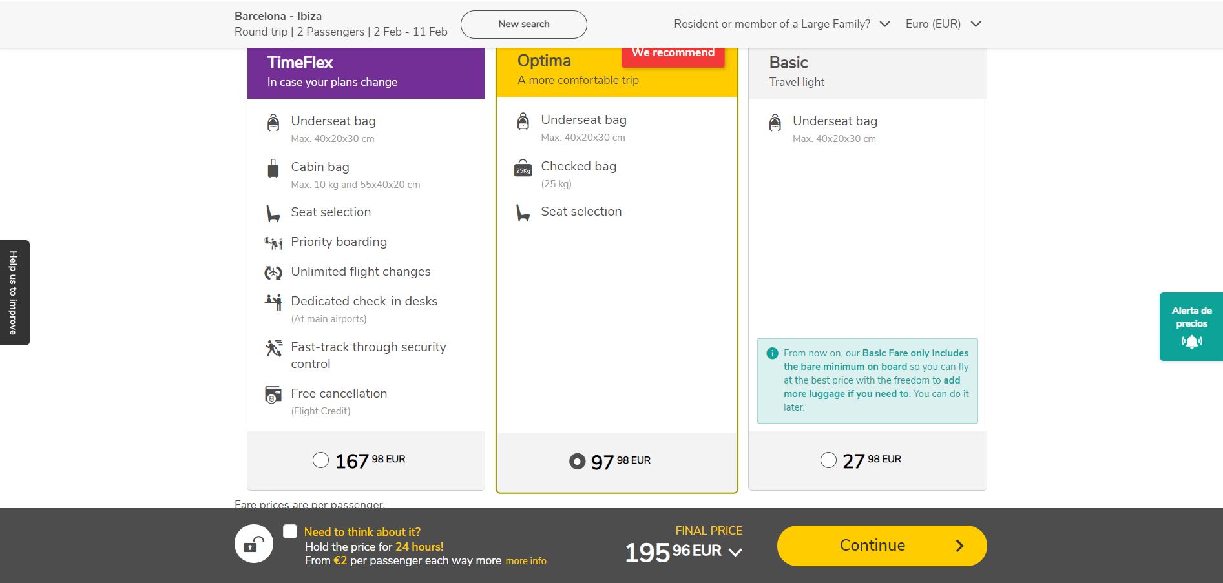Click the Basic fare info icon
1223x583 pixels.
(x=772, y=353)
